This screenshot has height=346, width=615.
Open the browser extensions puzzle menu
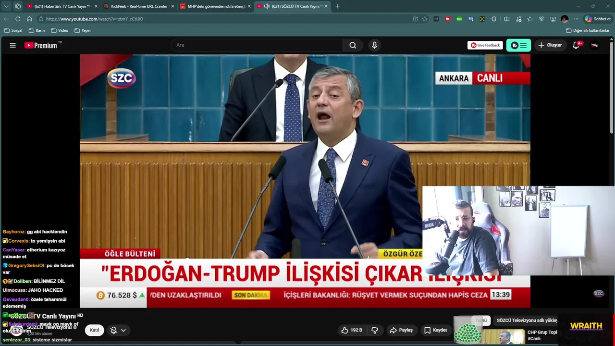(x=494, y=19)
